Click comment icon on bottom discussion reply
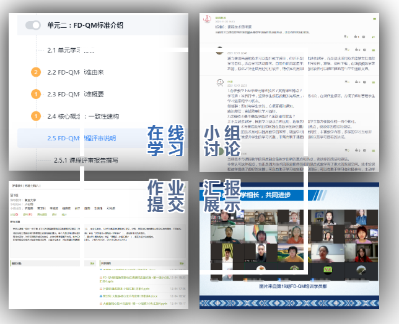Screen dimensions: 399x324 [x=364, y=150]
